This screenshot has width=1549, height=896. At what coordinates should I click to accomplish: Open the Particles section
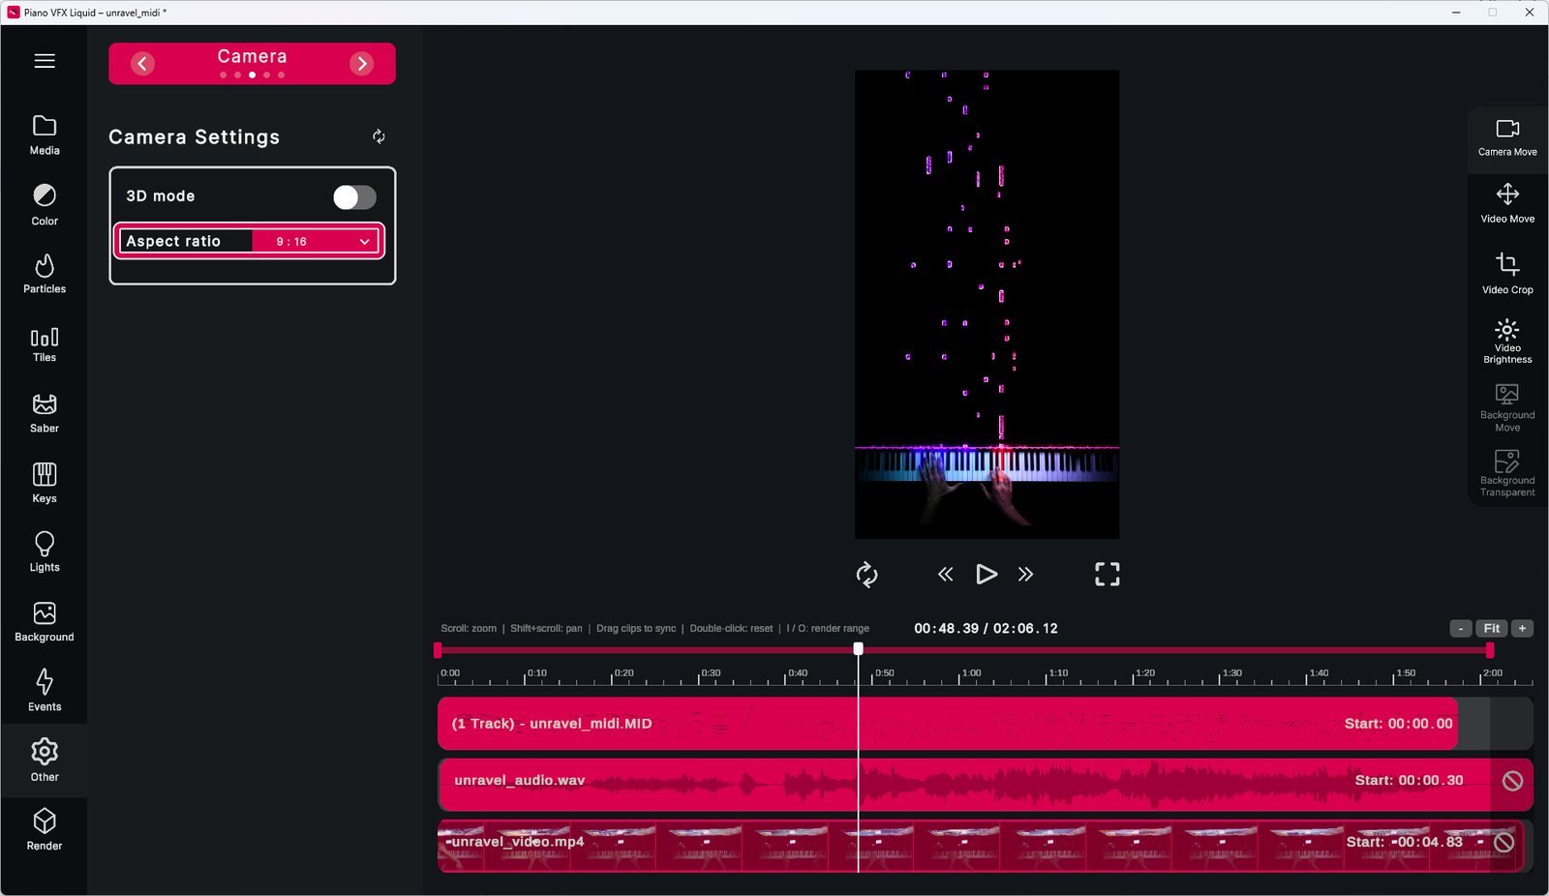pos(45,274)
